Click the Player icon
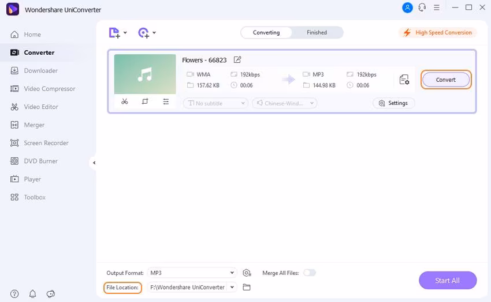 [14, 179]
